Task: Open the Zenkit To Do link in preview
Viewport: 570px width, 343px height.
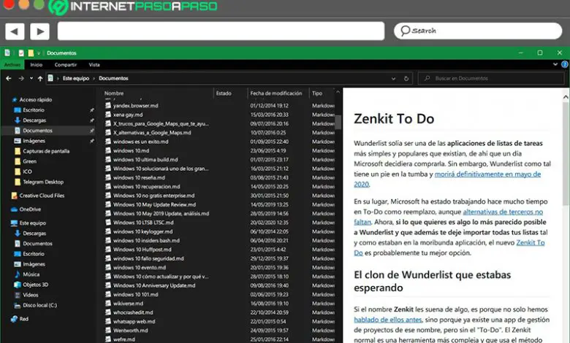Action: [531, 242]
